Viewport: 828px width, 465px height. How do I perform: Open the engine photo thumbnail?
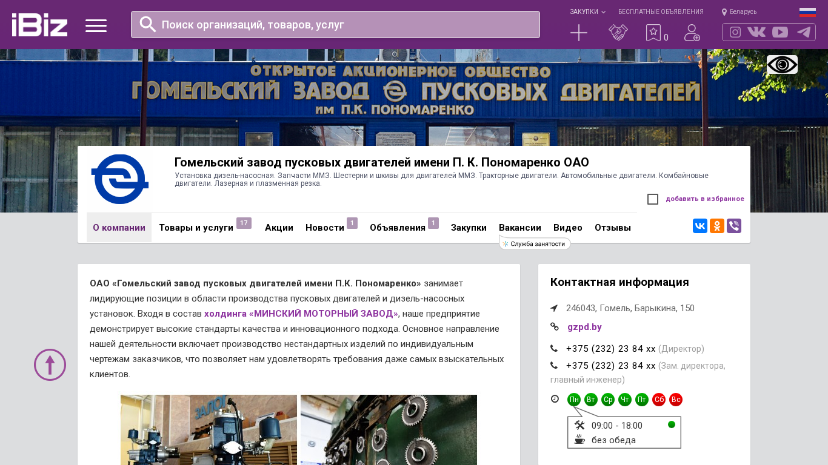pyautogui.click(x=209, y=430)
